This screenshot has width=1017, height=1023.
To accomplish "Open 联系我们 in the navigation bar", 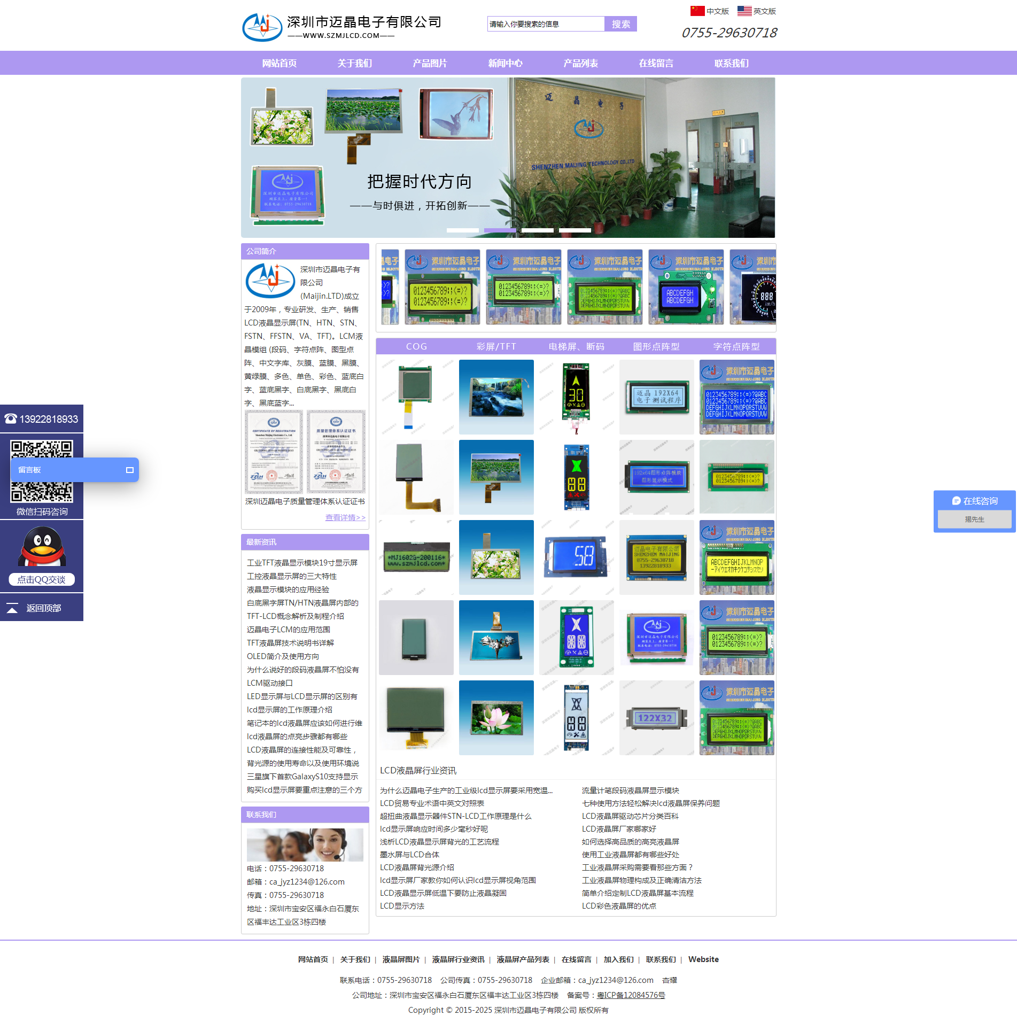I will (731, 63).
